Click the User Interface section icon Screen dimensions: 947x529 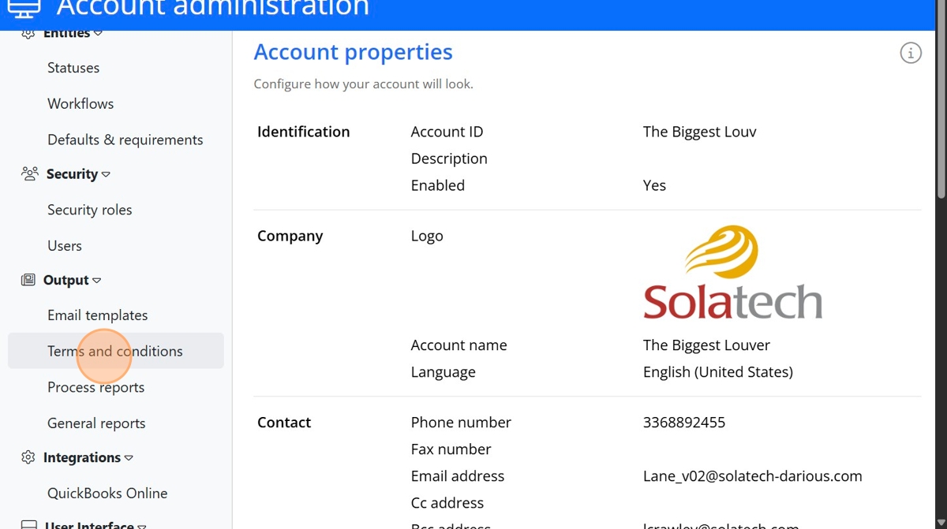28,524
